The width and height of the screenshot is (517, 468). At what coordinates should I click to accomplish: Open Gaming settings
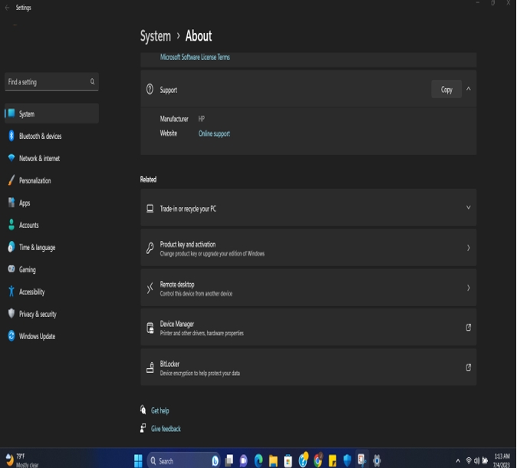pyautogui.click(x=51, y=269)
